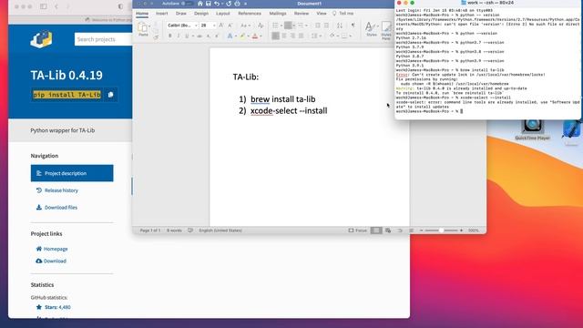Justify the text
Screen dimensions: 583x328
tap(302, 36)
